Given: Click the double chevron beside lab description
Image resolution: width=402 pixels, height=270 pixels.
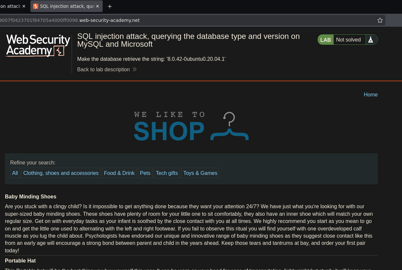Looking at the screenshot, I should [x=134, y=70].
